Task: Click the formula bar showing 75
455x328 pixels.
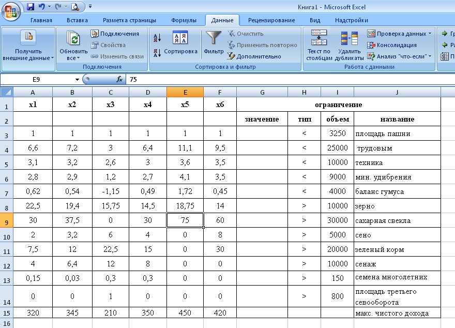Action: point(290,80)
